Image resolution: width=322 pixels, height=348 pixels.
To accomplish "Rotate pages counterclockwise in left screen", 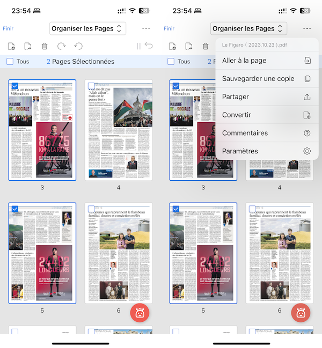I will point(78,46).
